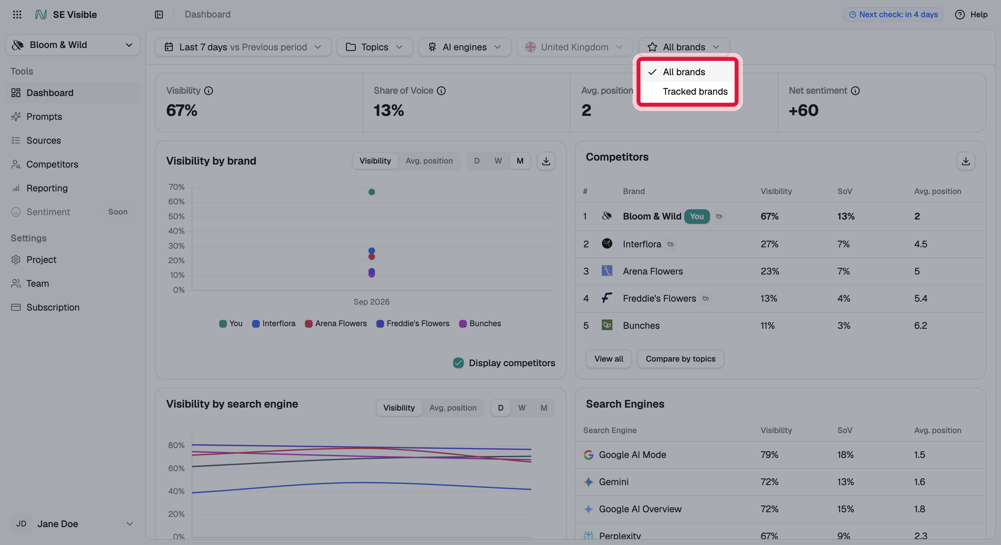Screen dimensions: 1001x545
Task: Open Reporting in sidebar
Action: (73, 188)
